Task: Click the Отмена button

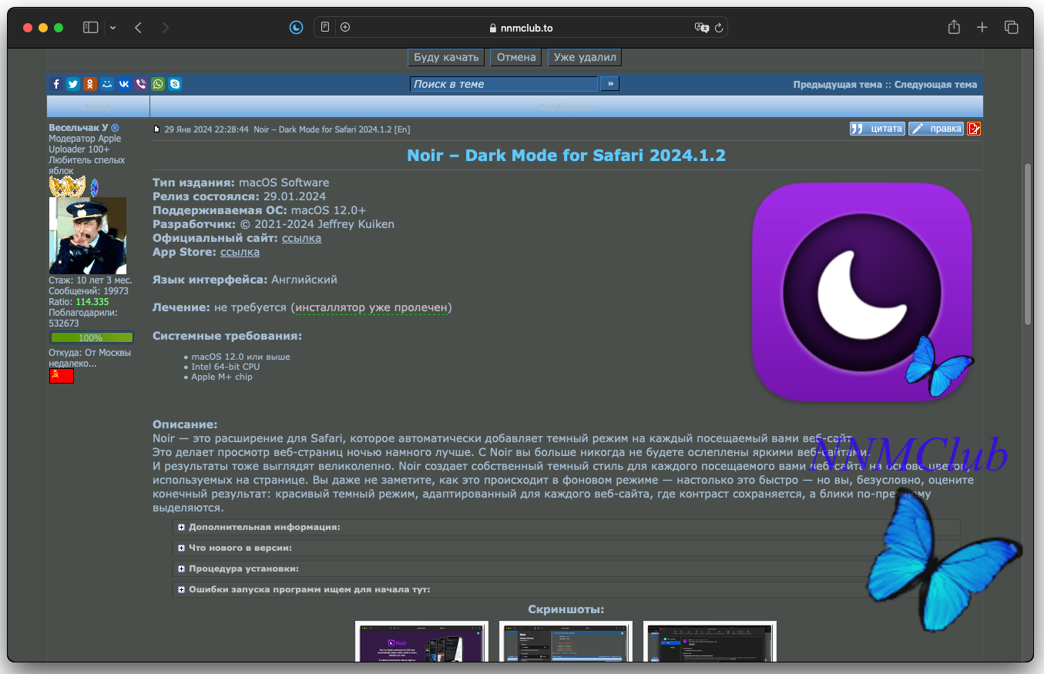Action: tap(516, 57)
